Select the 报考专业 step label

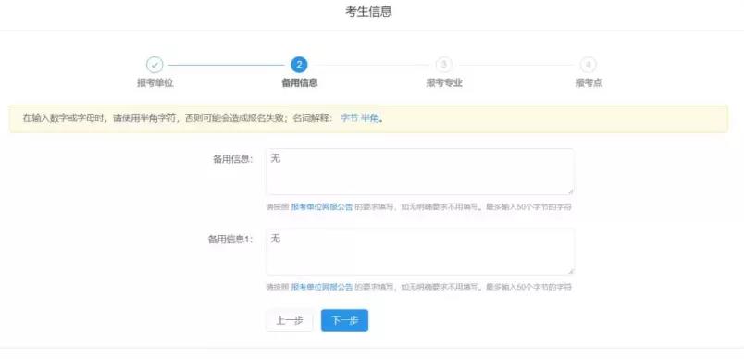coord(444,83)
